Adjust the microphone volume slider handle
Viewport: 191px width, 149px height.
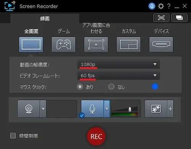(130, 109)
